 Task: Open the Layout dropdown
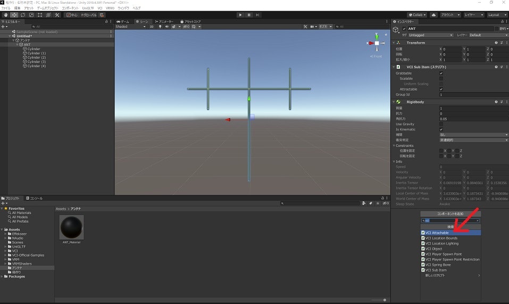[497, 15]
